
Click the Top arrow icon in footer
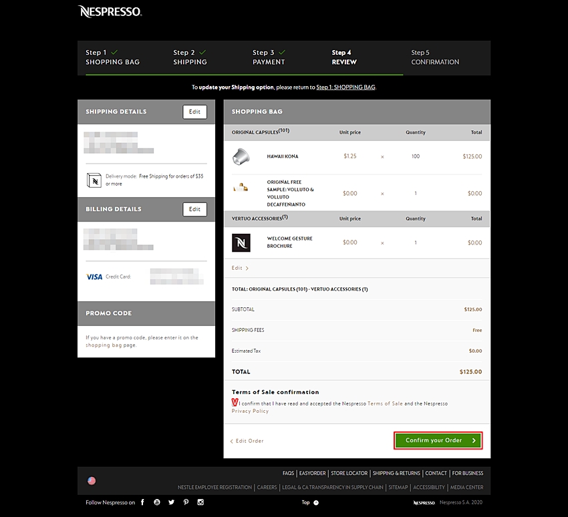click(x=316, y=502)
